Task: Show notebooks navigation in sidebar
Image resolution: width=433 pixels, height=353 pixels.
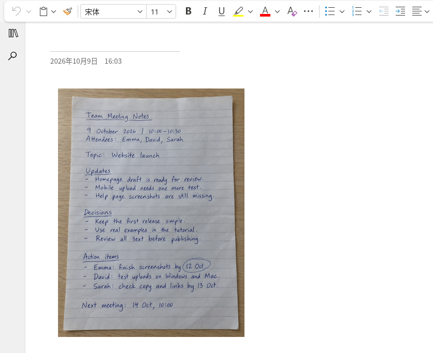Action: [13, 33]
